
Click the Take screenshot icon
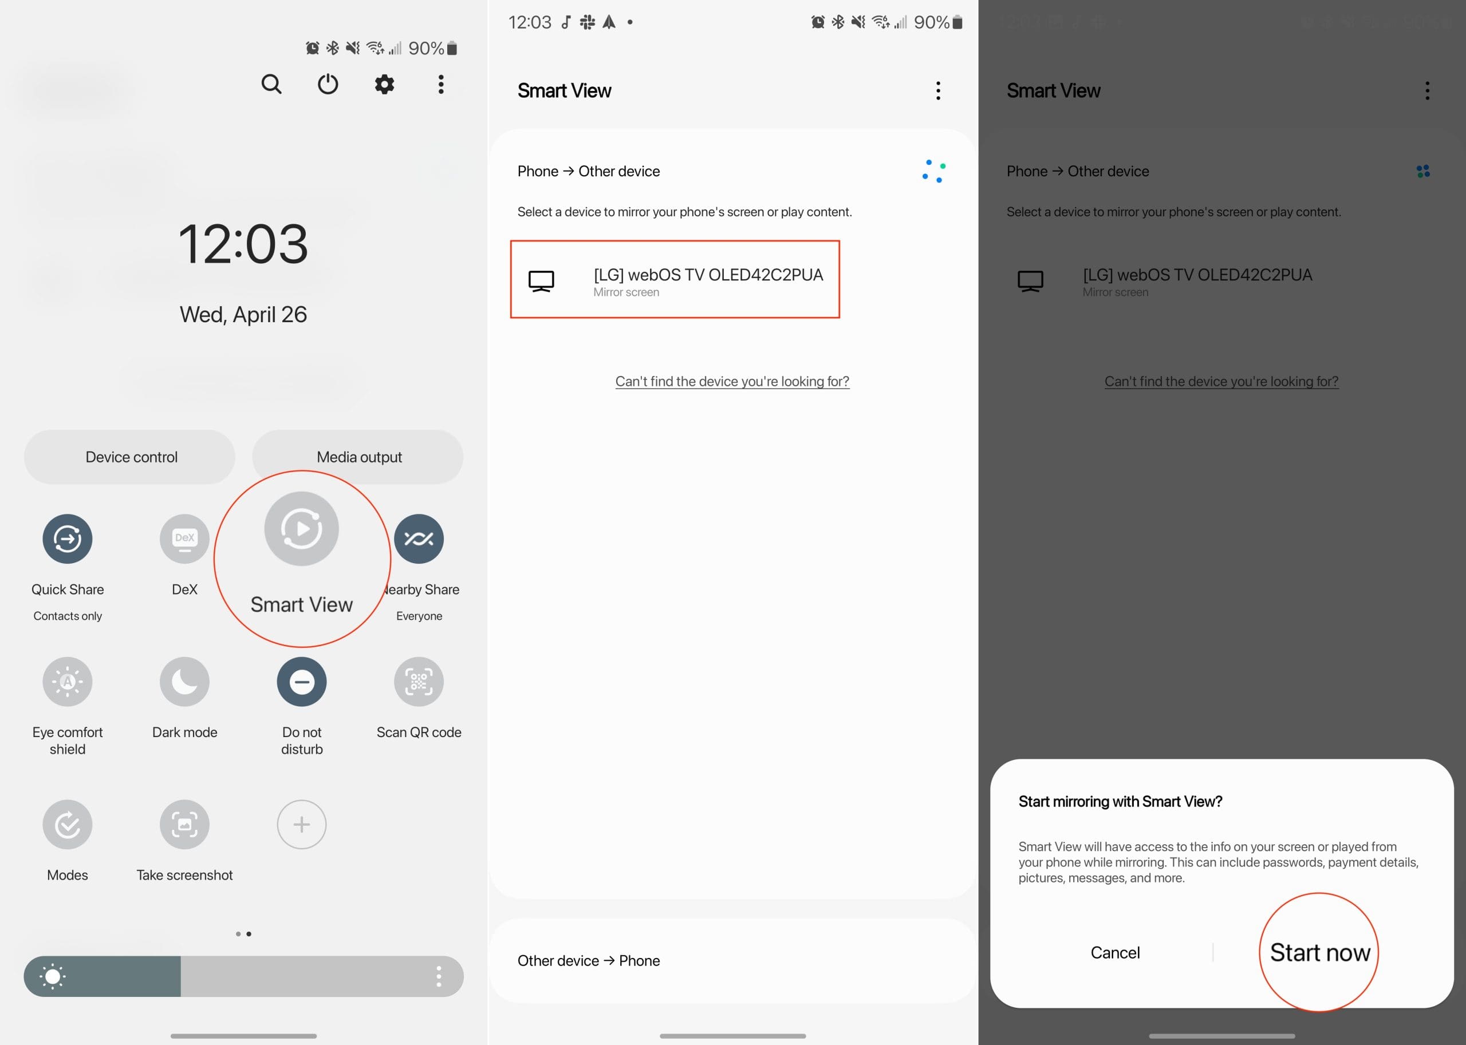[x=184, y=825]
